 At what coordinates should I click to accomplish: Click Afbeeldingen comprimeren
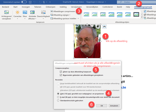tap(63, 11)
